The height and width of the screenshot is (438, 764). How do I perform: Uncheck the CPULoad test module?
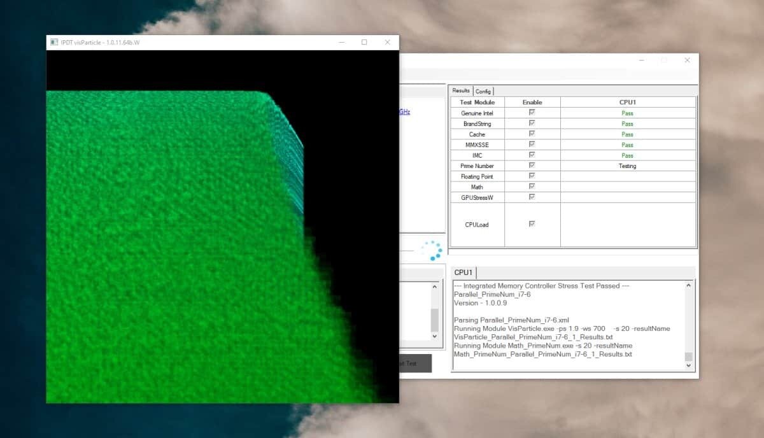(532, 223)
